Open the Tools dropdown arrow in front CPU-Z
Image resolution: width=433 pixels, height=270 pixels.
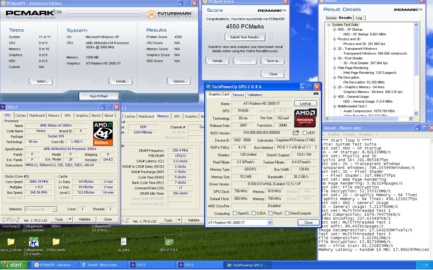(70, 219)
